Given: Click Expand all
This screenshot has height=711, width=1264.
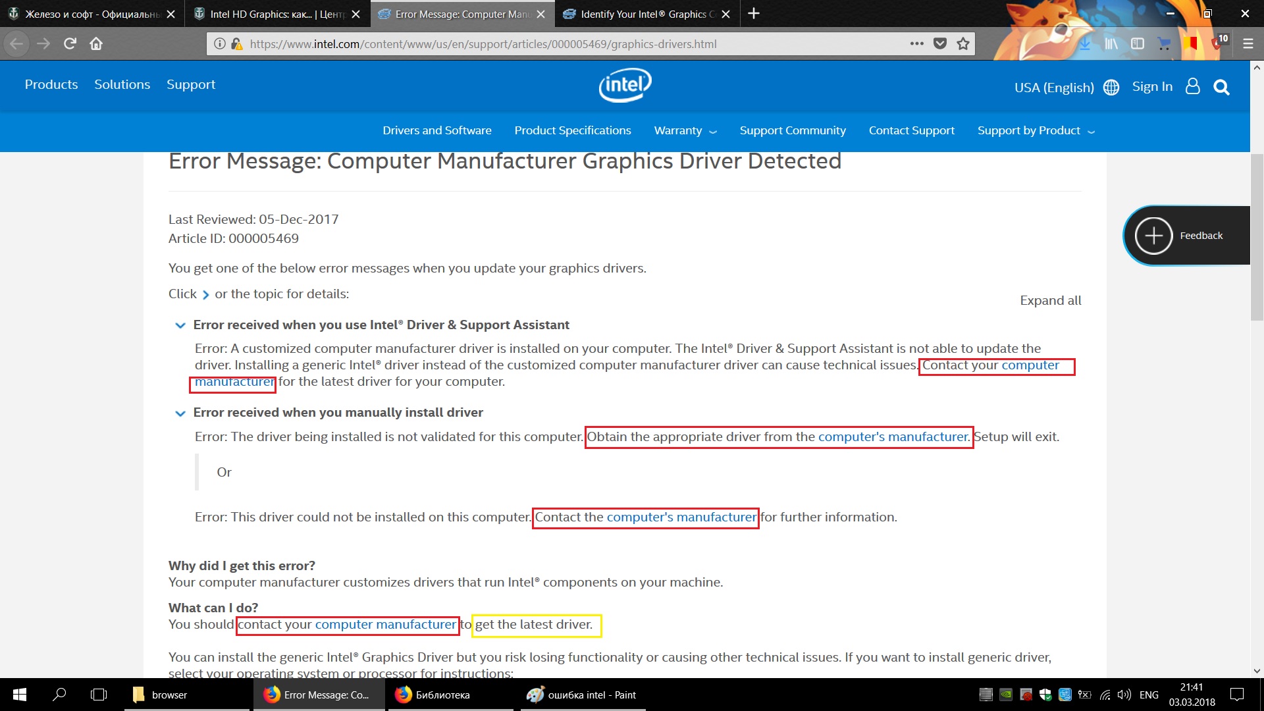Looking at the screenshot, I should (1051, 300).
